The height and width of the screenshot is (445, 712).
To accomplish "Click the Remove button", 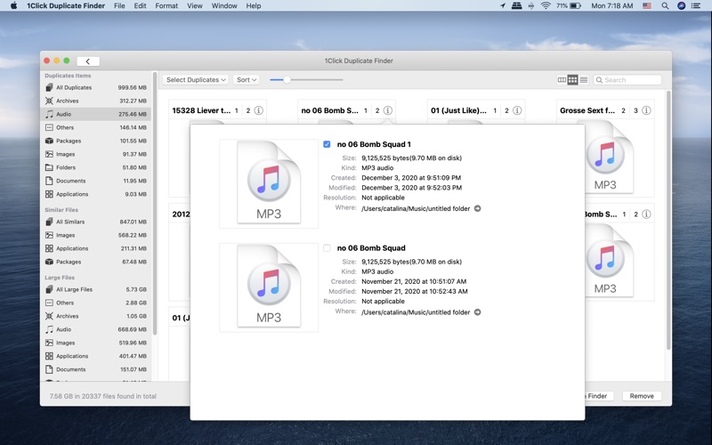I will pyautogui.click(x=642, y=396).
